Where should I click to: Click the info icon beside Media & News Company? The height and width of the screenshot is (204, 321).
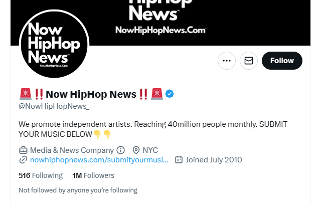tap(120, 150)
